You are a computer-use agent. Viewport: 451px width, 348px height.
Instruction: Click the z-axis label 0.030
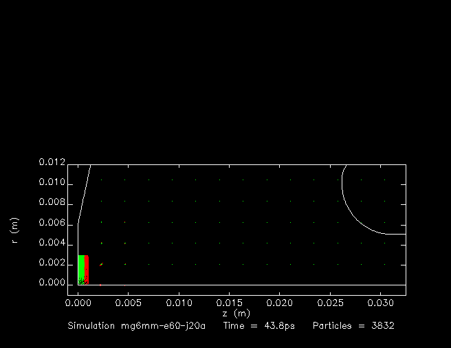[x=381, y=303]
